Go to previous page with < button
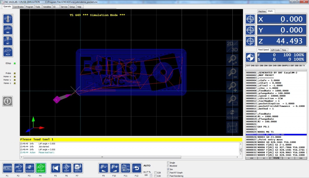The width and height of the screenshot is (309, 178). pos(264,158)
